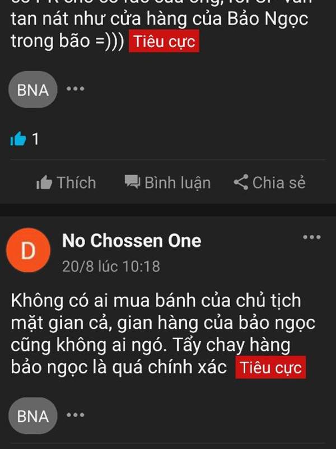336x449 pixels.
Task: Select the Tiêu cực tag after 'trong bão'
Action: [x=164, y=41]
